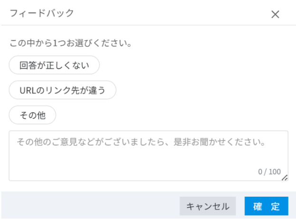Click the grip icon at the text area corner

[x=285, y=178]
